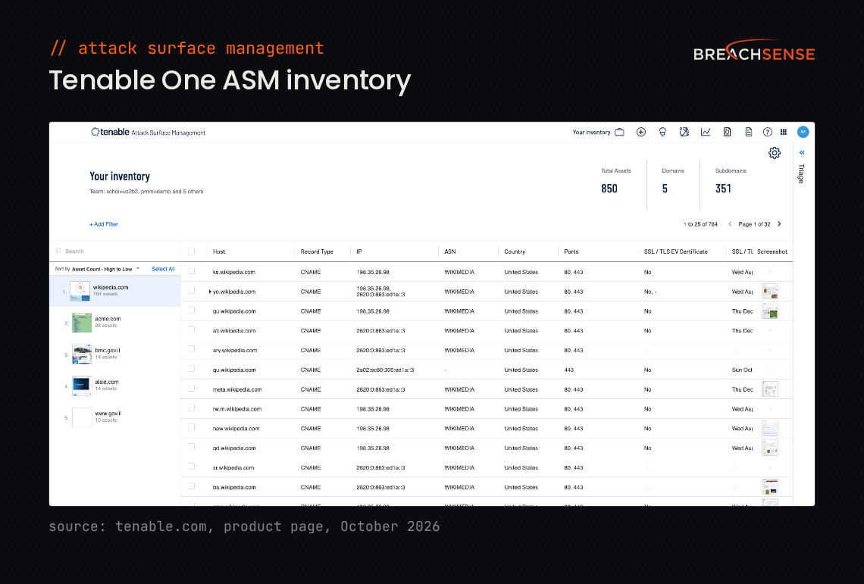Open the ba.wikipedia.com screenshot thumbnail
Screen dimensions: 864x584
770,487
